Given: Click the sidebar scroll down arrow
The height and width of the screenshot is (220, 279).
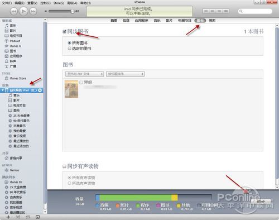Looking at the screenshot, I should pyautogui.click(x=45, y=212).
